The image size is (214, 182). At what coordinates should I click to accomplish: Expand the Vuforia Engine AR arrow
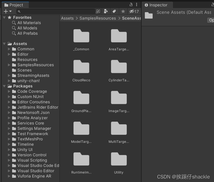9,176
